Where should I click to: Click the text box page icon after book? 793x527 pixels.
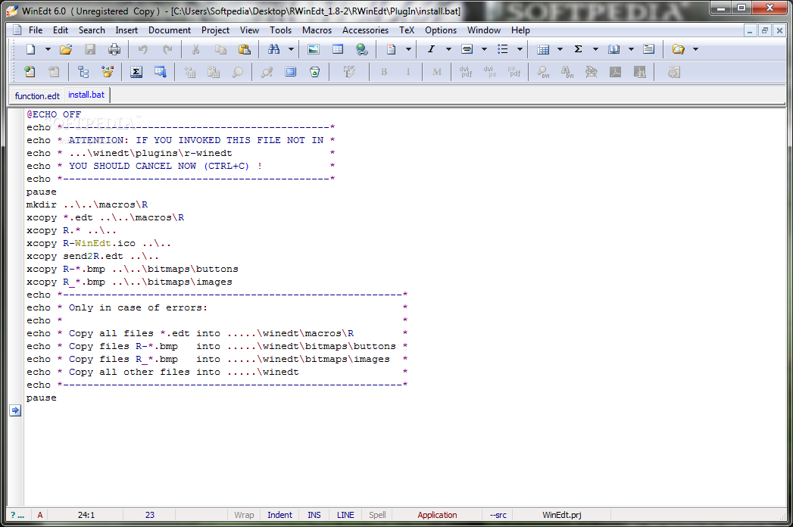(x=649, y=49)
